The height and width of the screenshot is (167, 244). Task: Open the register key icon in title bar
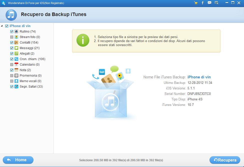tap(216, 3)
